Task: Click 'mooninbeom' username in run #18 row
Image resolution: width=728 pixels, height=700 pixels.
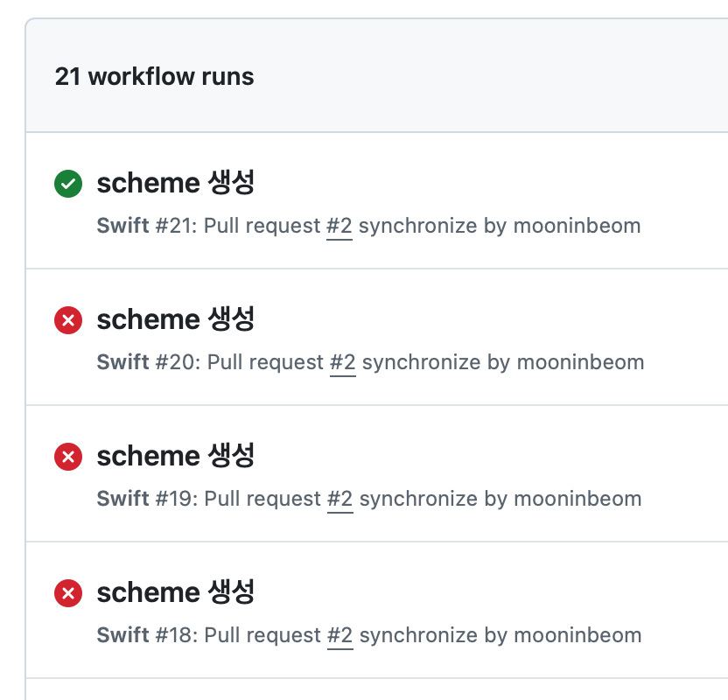Action: coord(577,635)
